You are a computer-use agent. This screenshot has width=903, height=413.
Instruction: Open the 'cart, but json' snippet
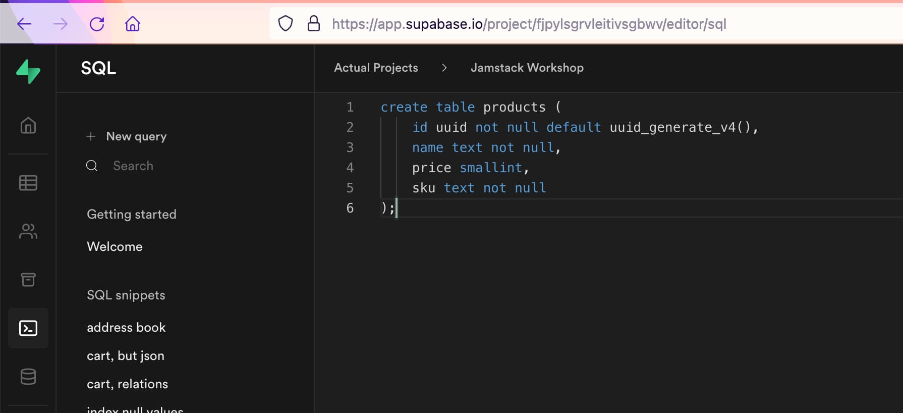click(x=126, y=356)
